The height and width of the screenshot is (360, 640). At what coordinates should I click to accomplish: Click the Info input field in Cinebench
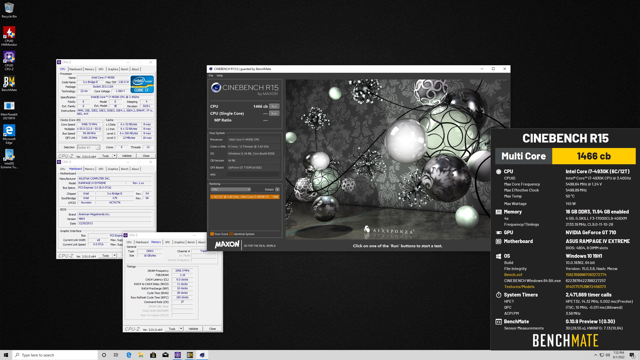(x=253, y=174)
